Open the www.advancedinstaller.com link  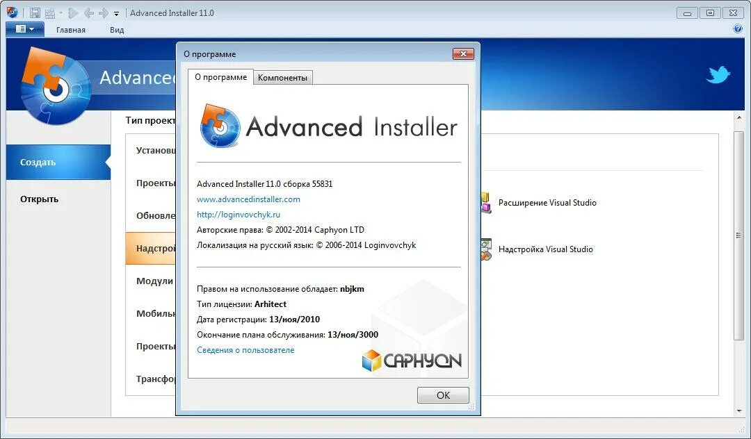(248, 199)
